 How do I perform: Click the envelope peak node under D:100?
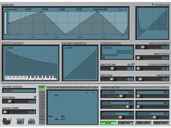pyautogui.click(x=41, y=11)
